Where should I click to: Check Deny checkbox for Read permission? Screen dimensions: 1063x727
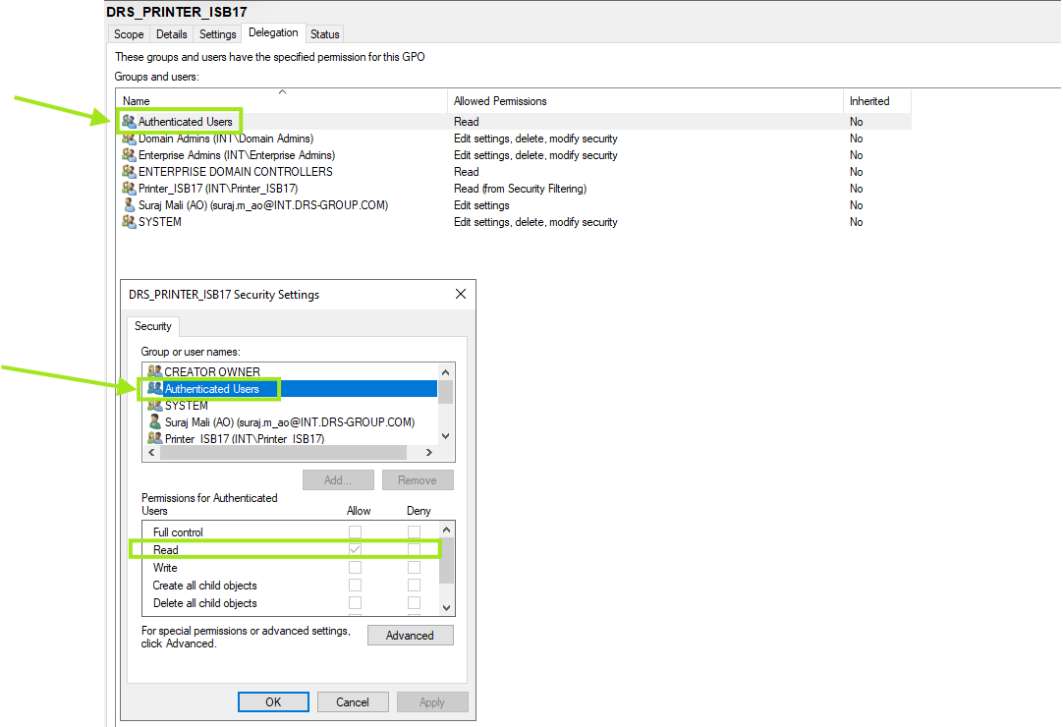[x=414, y=550]
